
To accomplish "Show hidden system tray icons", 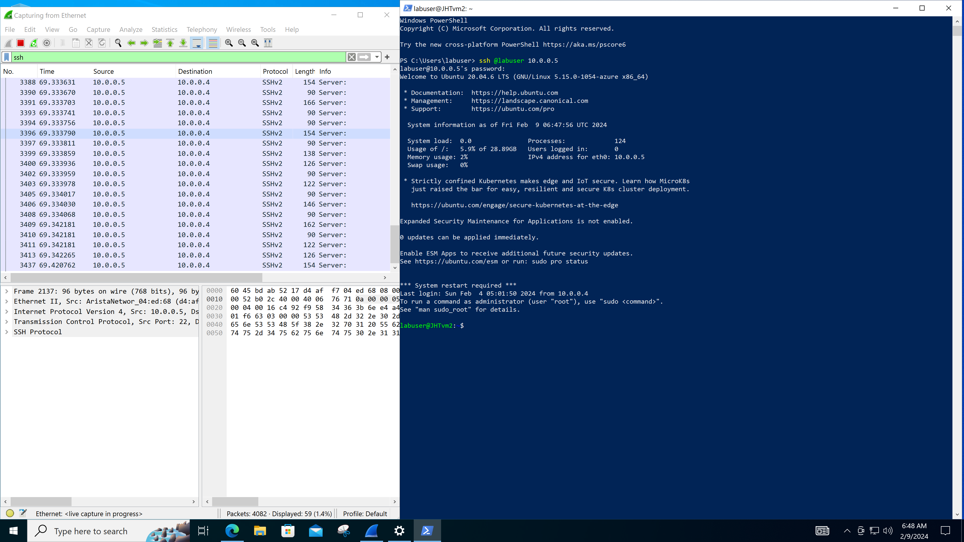I will tap(847, 530).
